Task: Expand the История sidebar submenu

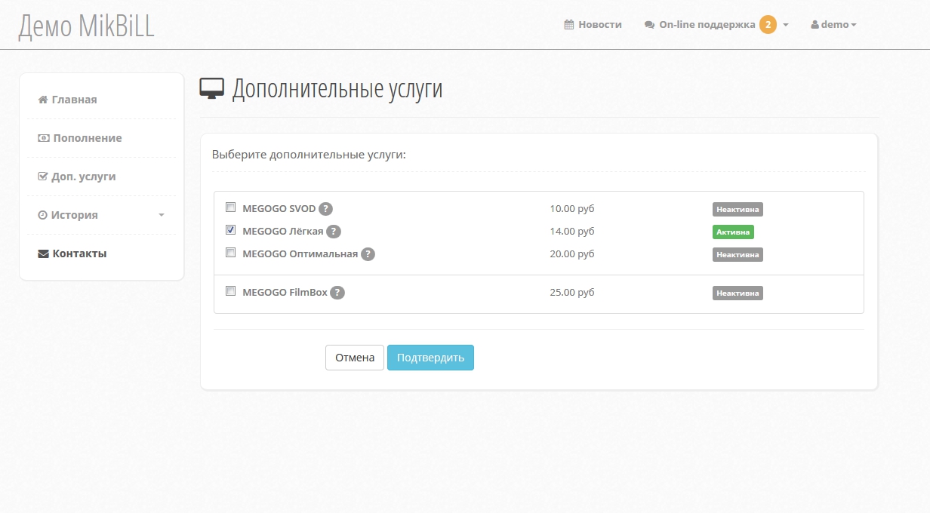Action: coord(161,215)
